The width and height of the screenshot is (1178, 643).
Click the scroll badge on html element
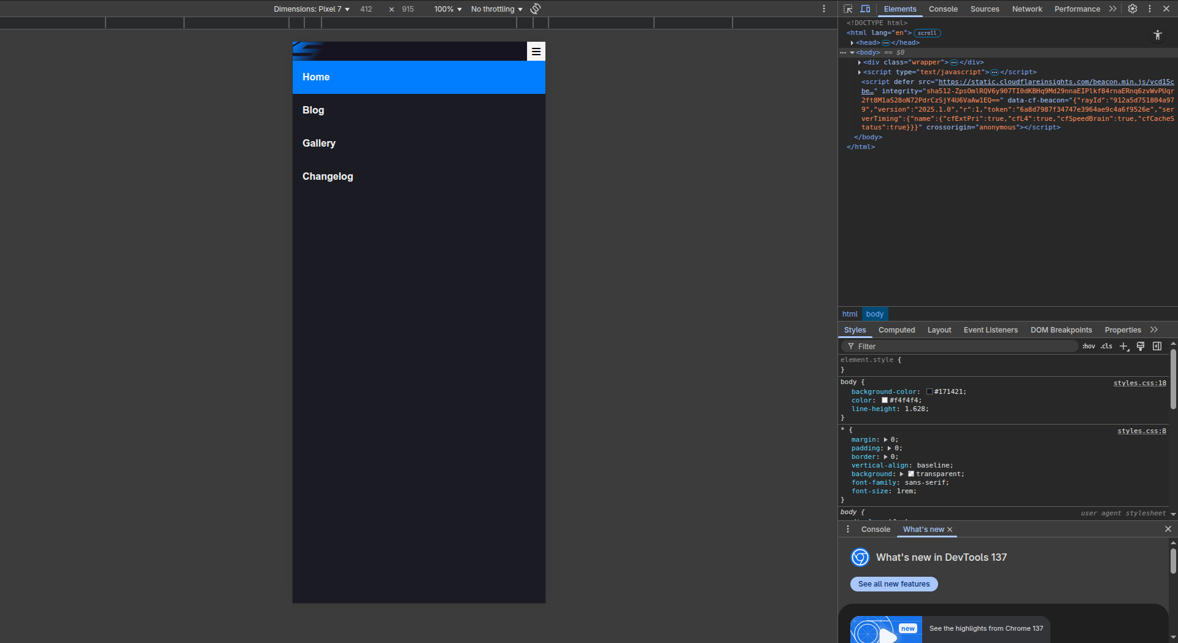tap(927, 33)
